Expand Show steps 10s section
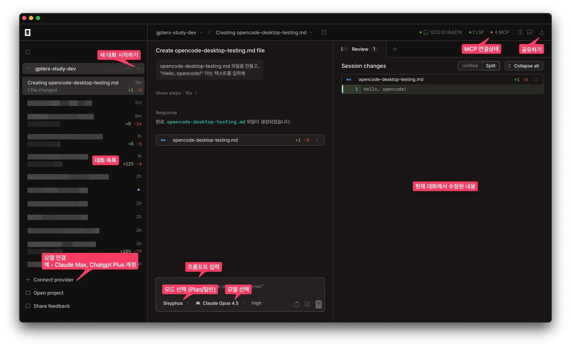Image resolution: width=571 pixels, height=348 pixels. (176, 93)
